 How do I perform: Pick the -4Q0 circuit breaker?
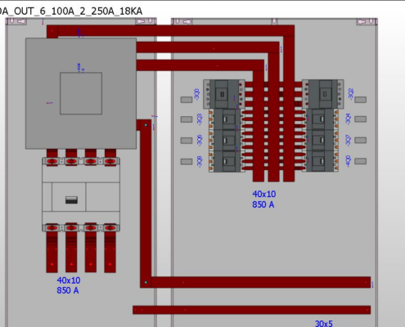tap(321, 161)
